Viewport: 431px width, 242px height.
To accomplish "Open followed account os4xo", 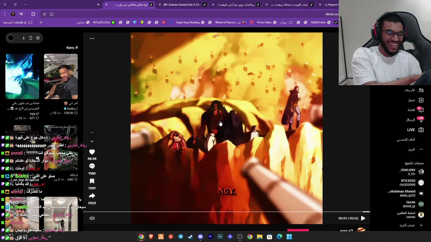I will pos(410,215).
